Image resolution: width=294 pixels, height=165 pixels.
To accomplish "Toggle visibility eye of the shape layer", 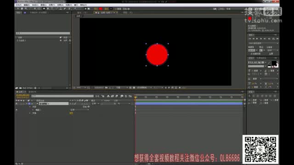I will pos(17,104).
